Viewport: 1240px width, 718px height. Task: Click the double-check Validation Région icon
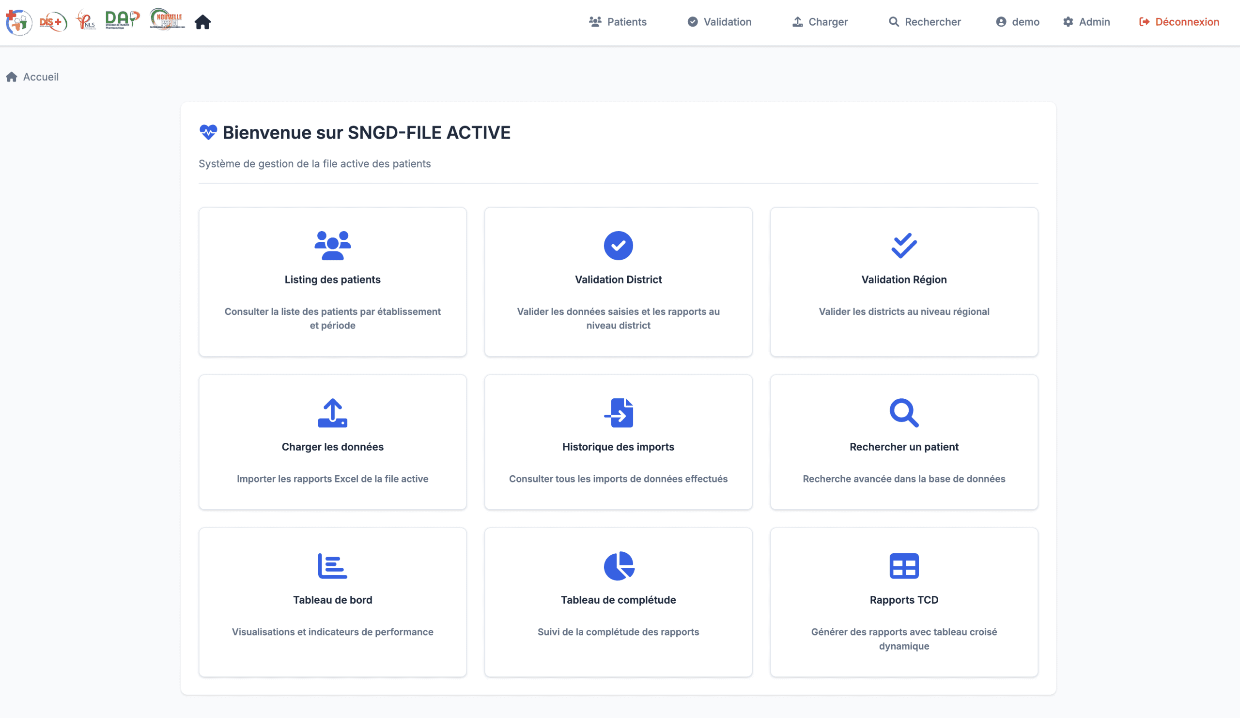tap(903, 245)
